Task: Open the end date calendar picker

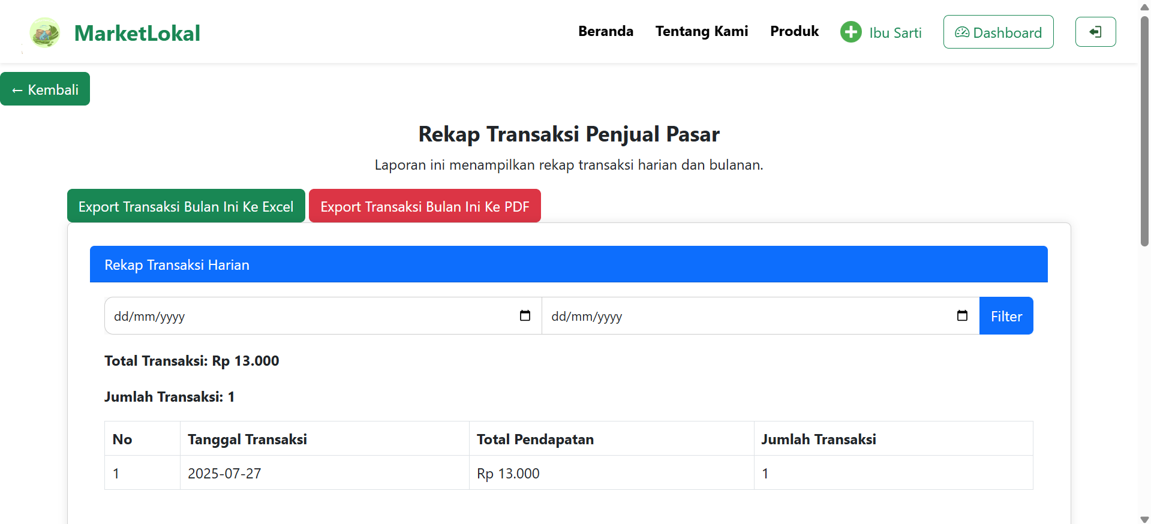Action: tap(962, 315)
